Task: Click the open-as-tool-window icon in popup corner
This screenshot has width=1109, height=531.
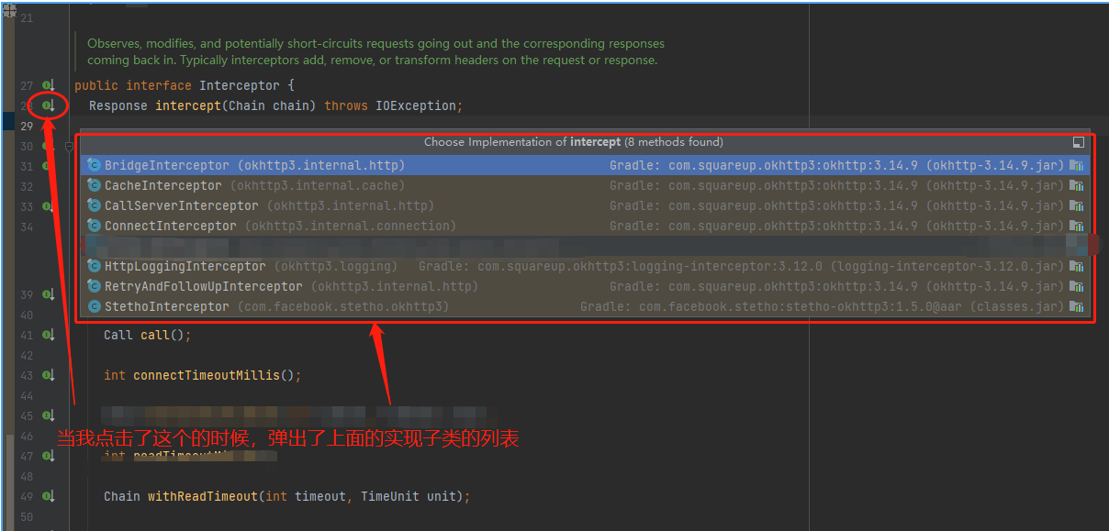Action: coord(1079,142)
